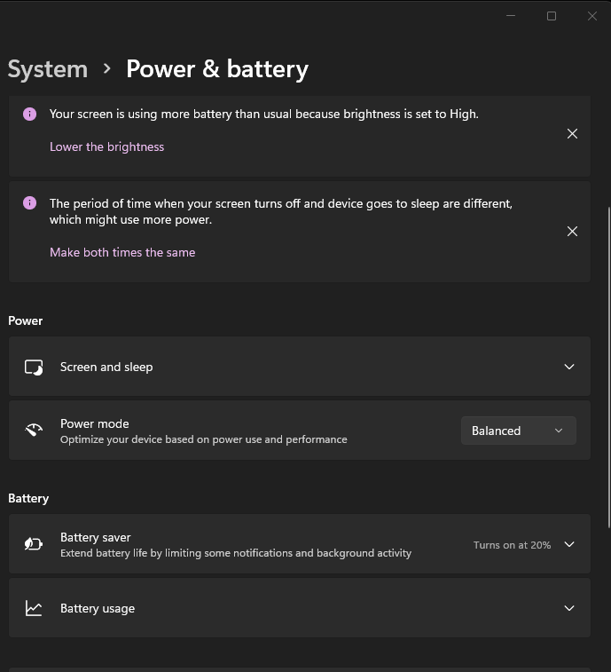Viewport: 611px width, 672px height.
Task: Click the sleep time tip info icon
Action: pyautogui.click(x=29, y=202)
